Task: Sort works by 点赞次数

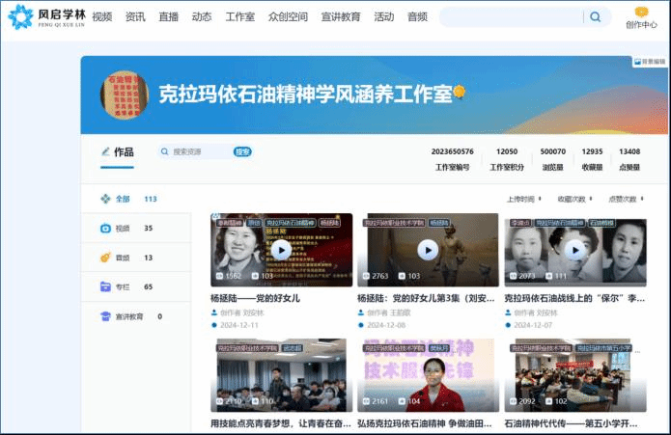Action: (626, 199)
